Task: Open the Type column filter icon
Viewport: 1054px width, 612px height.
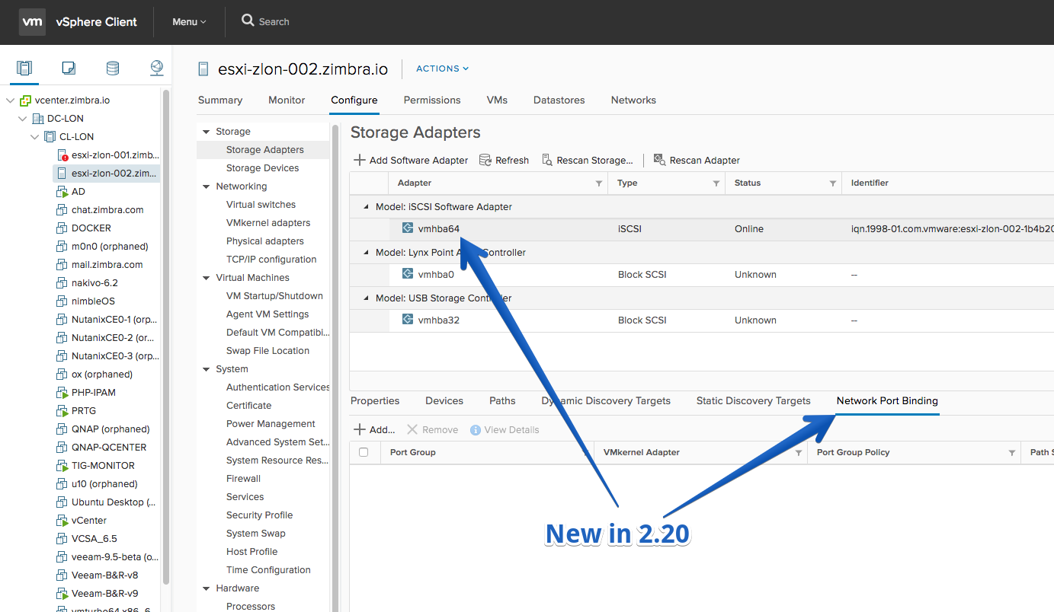Action: tap(716, 183)
